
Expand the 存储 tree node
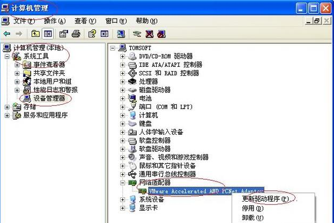pyautogui.click(x=7, y=107)
